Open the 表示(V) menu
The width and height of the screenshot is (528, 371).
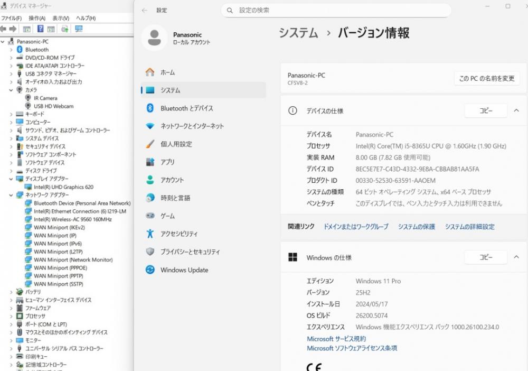click(x=61, y=18)
